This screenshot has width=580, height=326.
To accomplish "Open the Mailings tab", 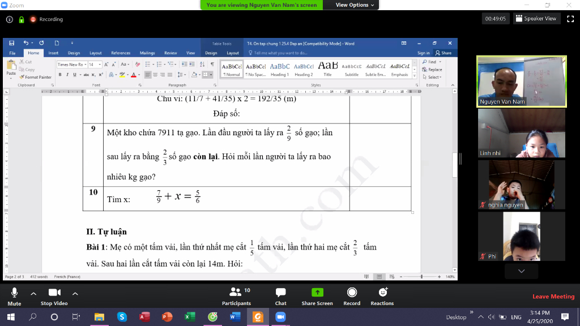I will coord(147,53).
